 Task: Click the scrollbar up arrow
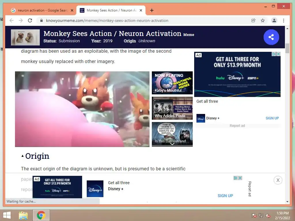(x=287, y=28)
